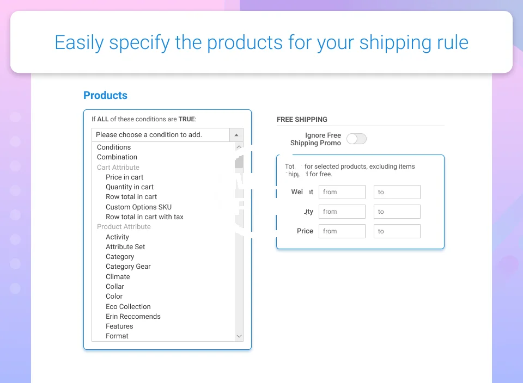Select 'Quantity in cart' condition
523x383 pixels.
pos(130,187)
